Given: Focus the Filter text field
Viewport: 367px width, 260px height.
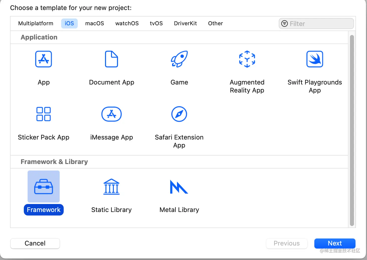Looking at the screenshot, I should coord(316,23).
